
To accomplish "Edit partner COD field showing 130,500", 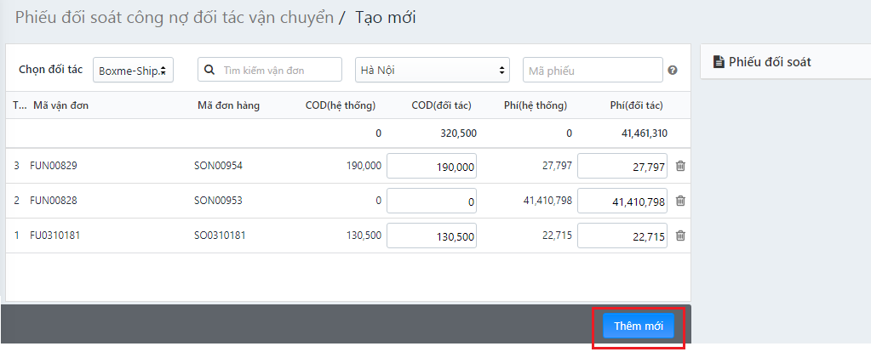I will tap(432, 236).
